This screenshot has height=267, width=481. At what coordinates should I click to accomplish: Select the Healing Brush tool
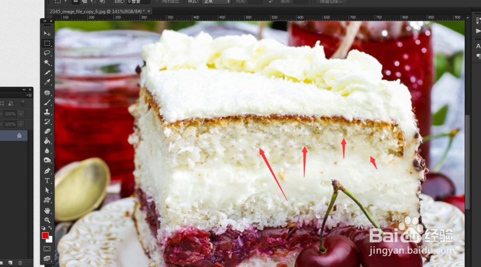click(47, 93)
